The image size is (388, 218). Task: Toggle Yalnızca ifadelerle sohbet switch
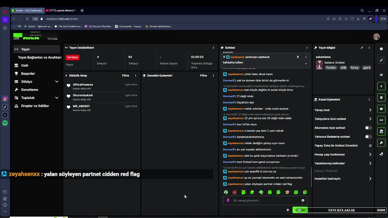tap(368, 137)
